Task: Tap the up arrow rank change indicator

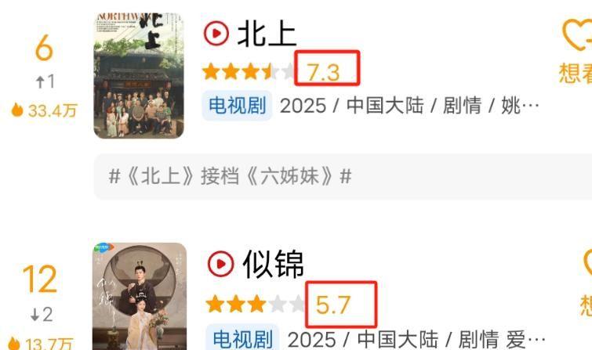Action: 40,82
